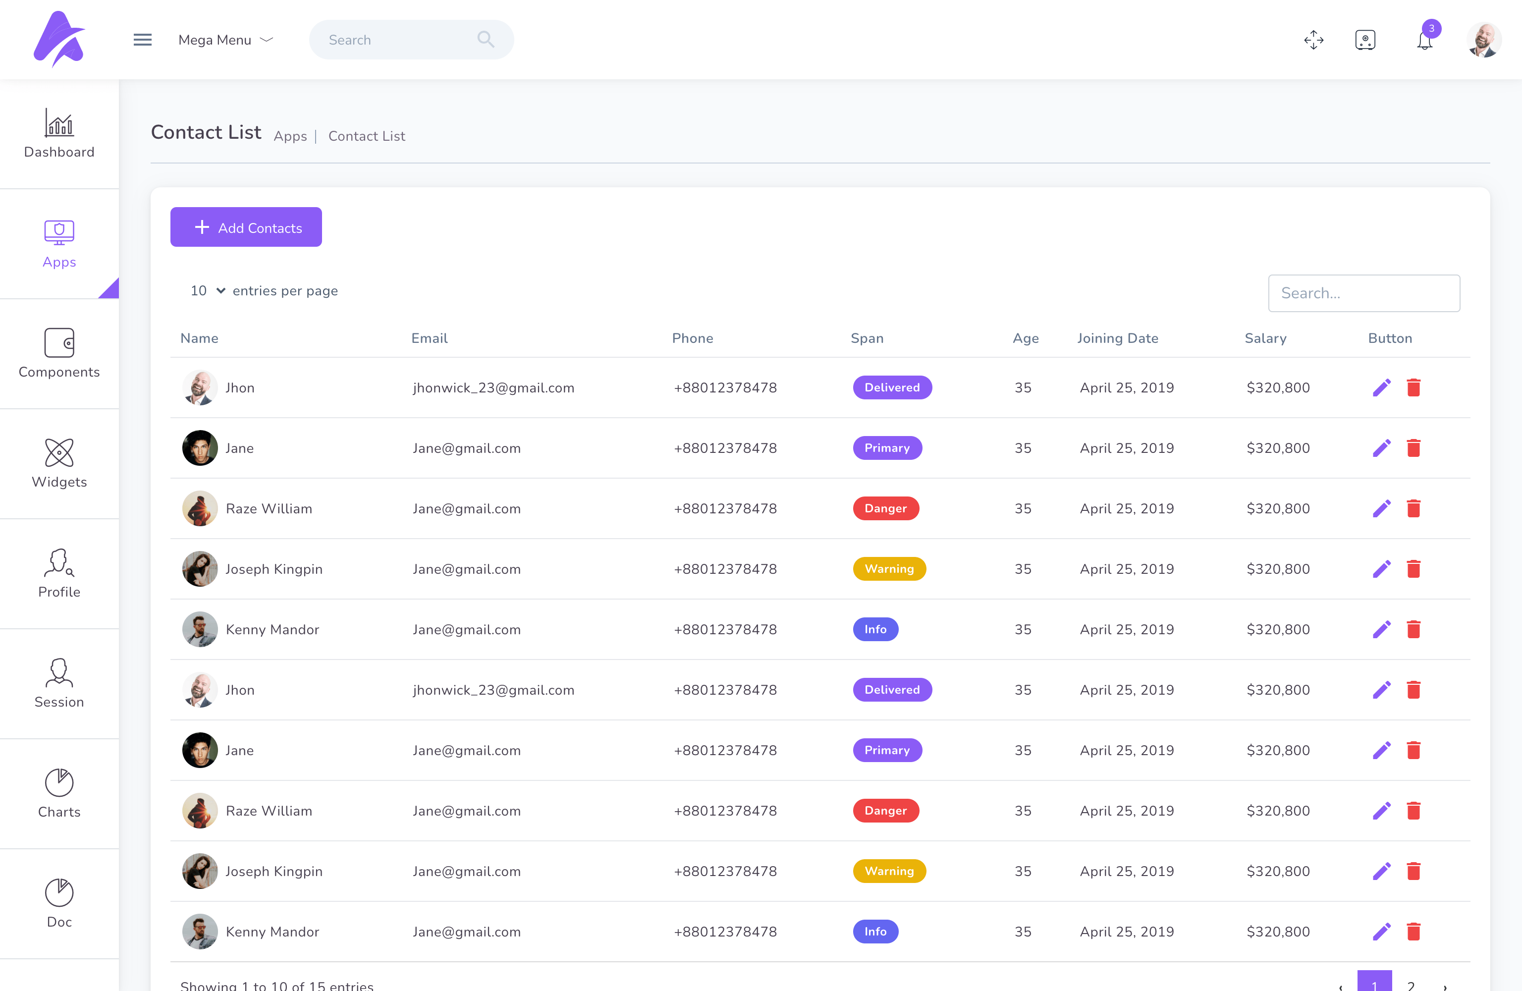The image size is (1522, 991).
Task: Go to Widgets in sidebar
Action: click(59, 463)
